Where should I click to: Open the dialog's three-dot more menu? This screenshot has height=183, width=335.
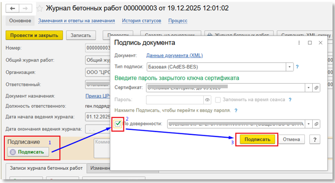pyautogui.click(x=299, y=43)
